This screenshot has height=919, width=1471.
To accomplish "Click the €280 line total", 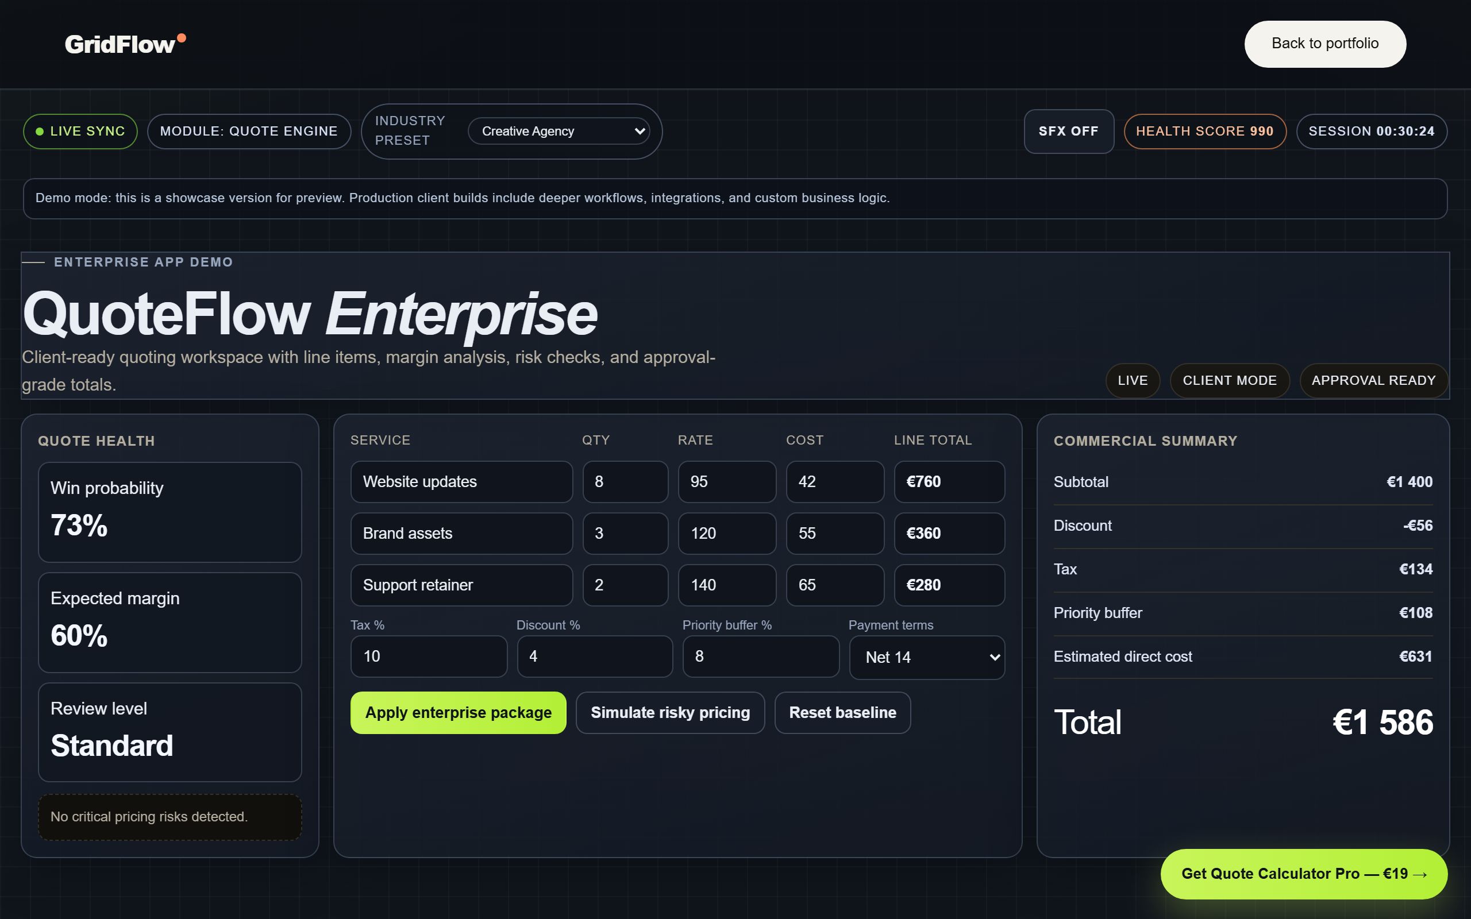I will coord(949,585).
